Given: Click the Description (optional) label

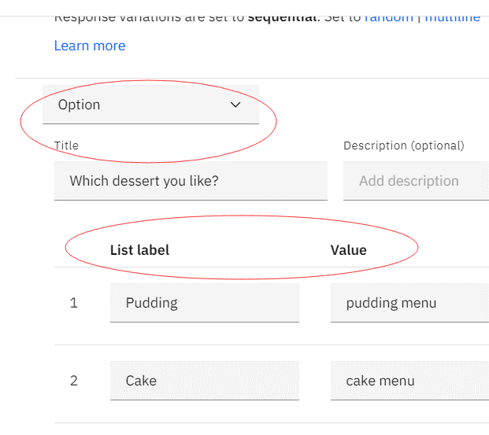Looking at the screenshot, I should (403, 146).
